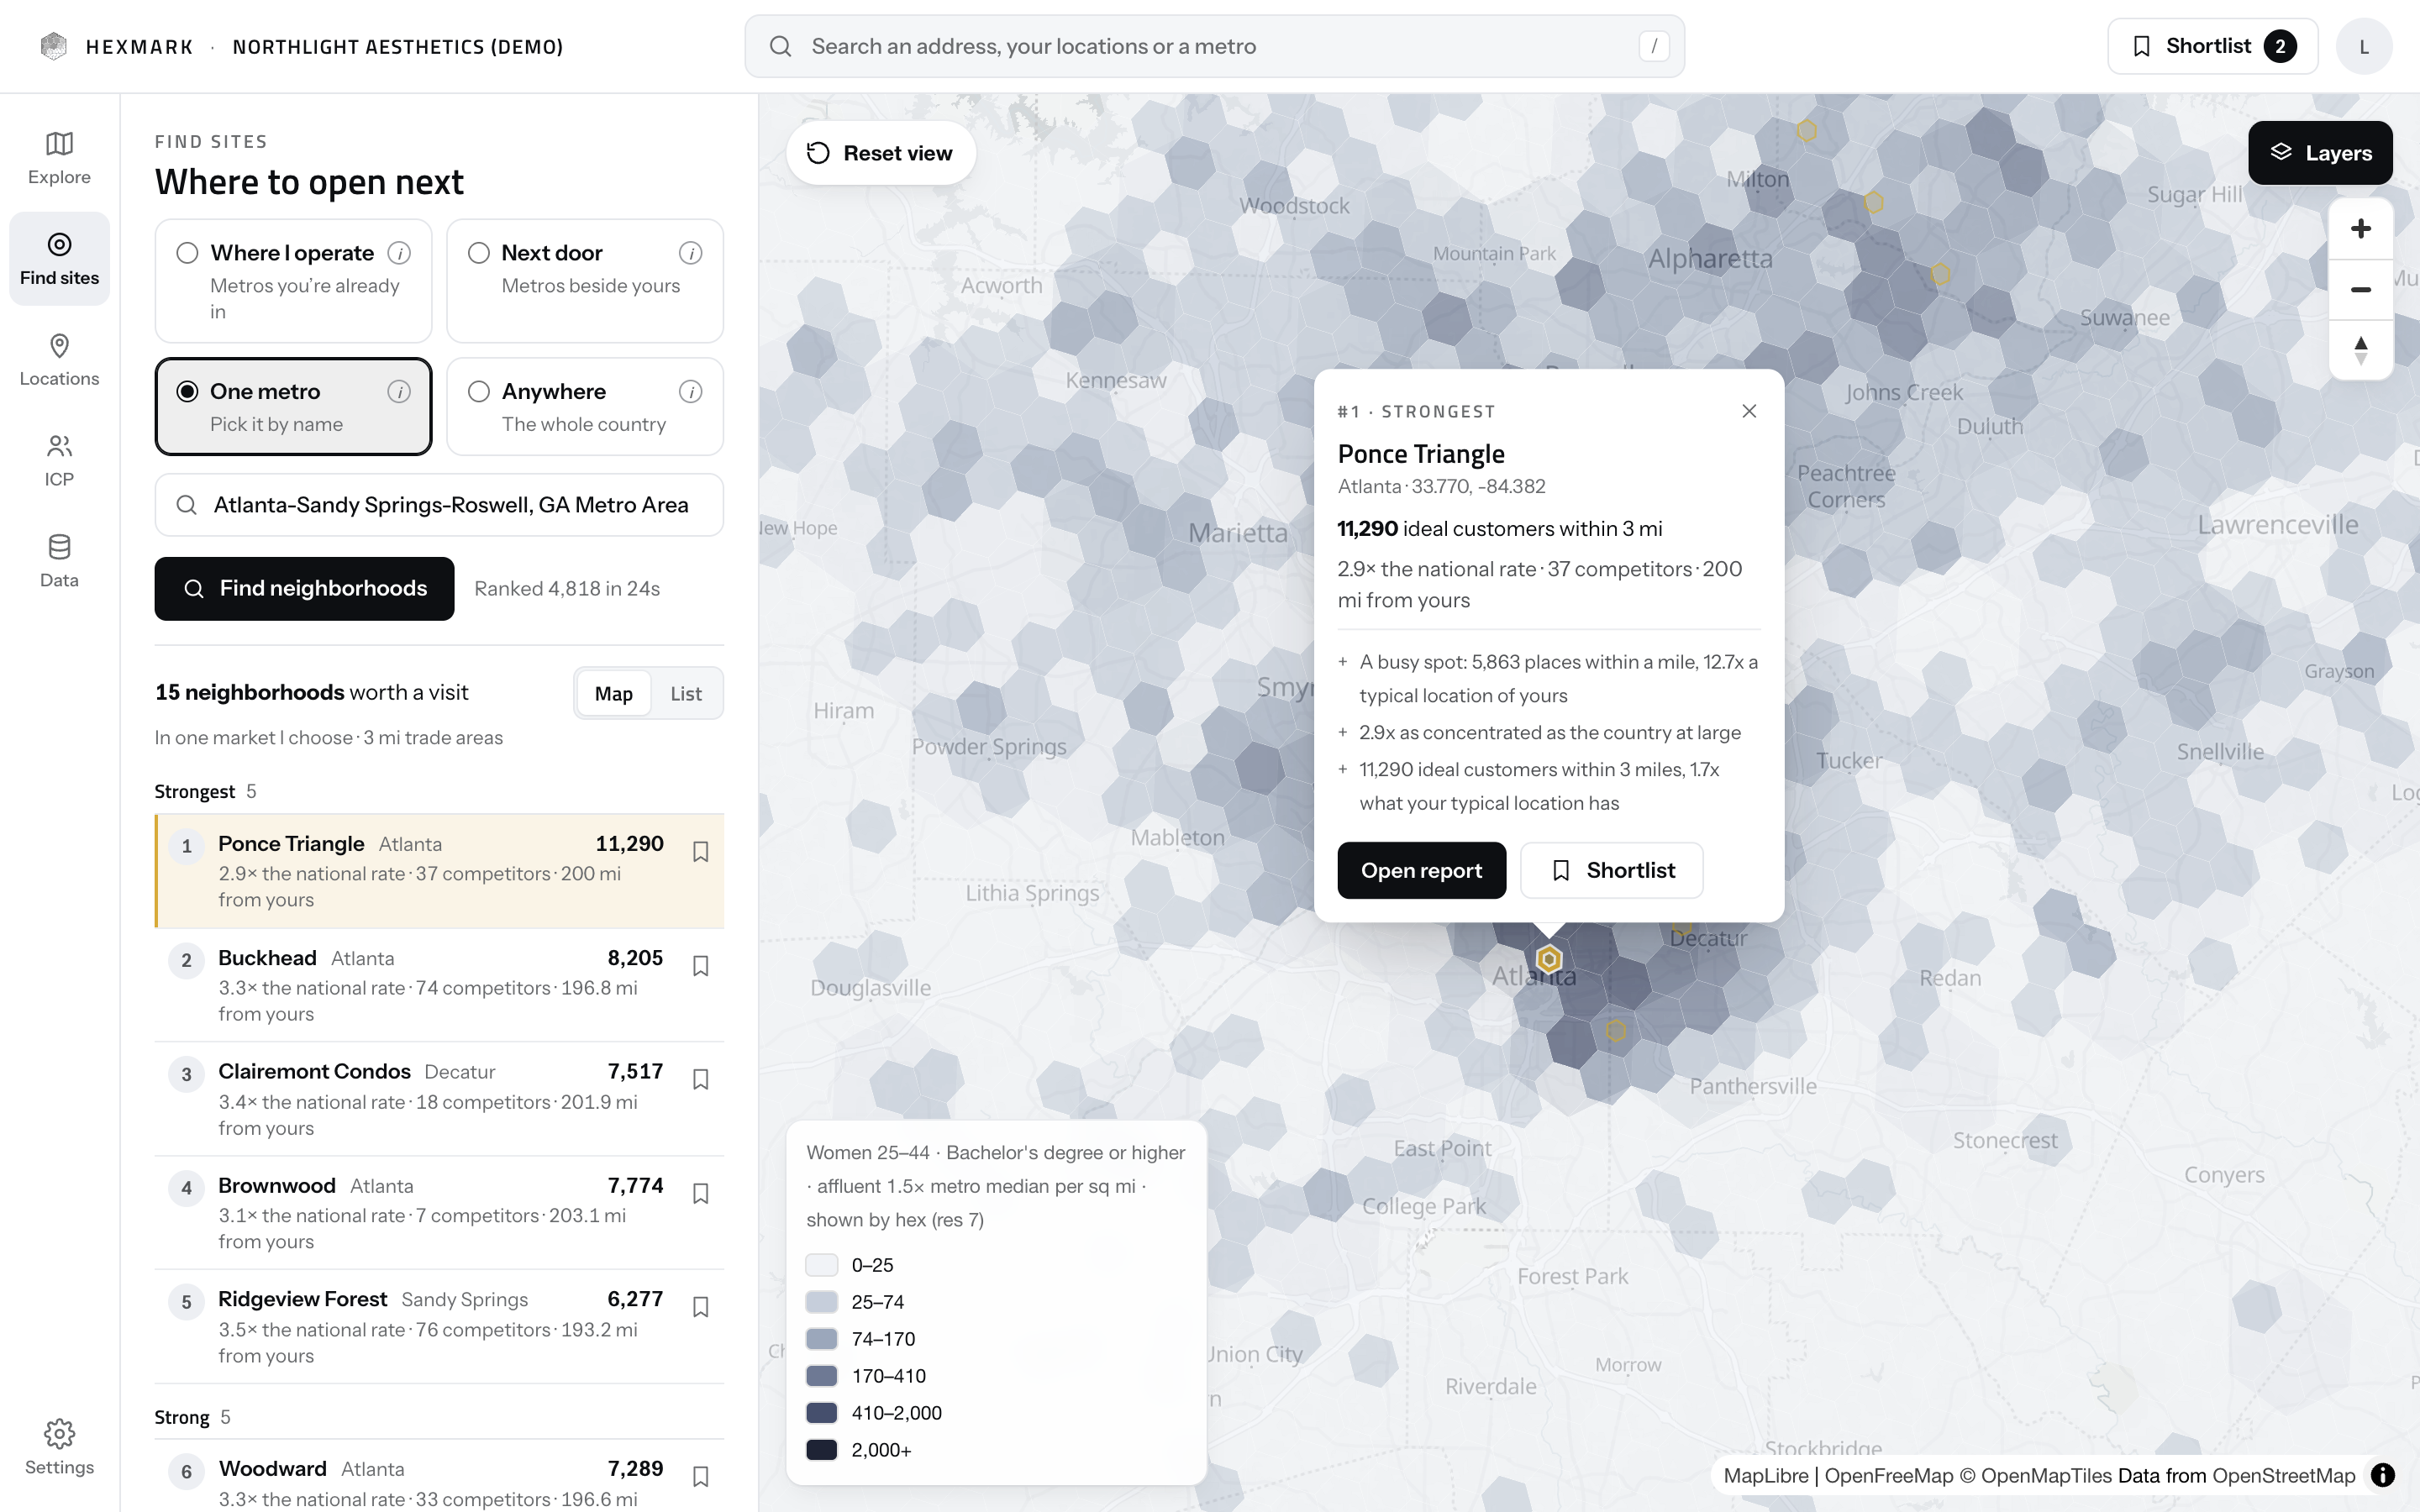Zoom in on the map

(2360, 229)
